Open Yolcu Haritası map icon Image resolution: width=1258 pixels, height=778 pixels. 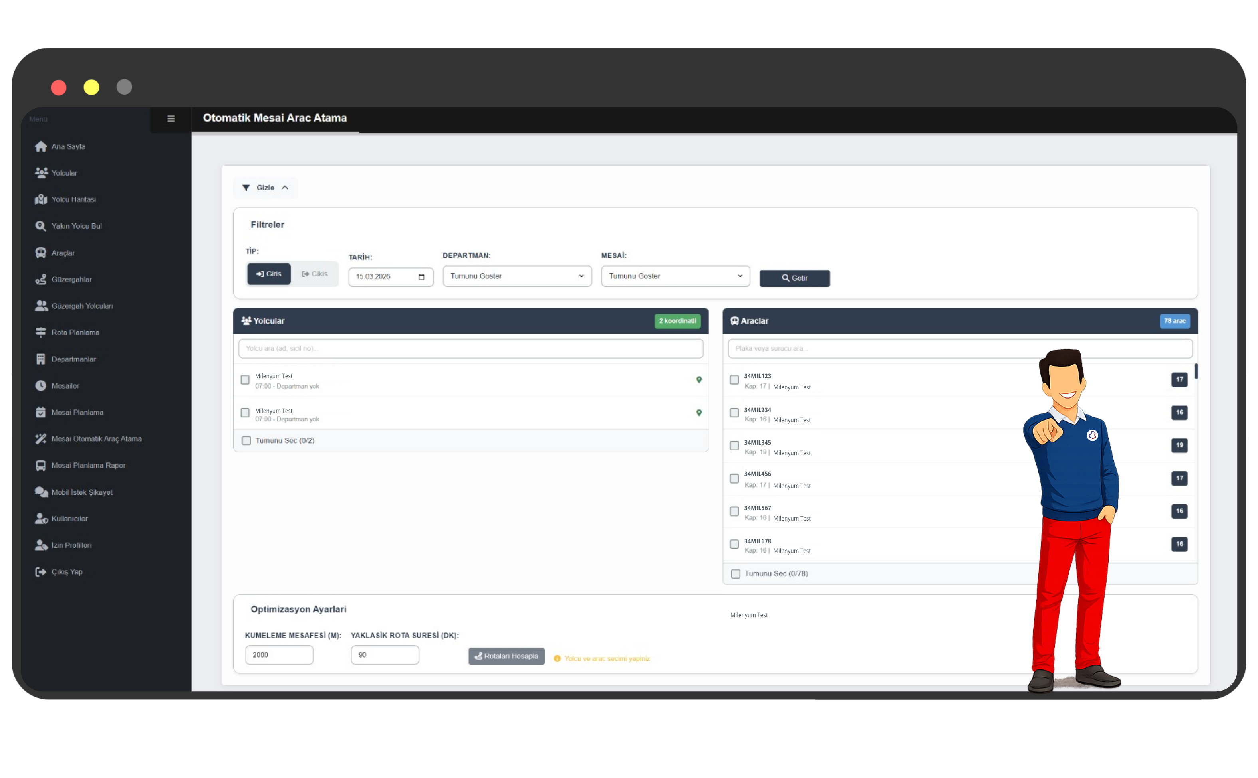41,199
